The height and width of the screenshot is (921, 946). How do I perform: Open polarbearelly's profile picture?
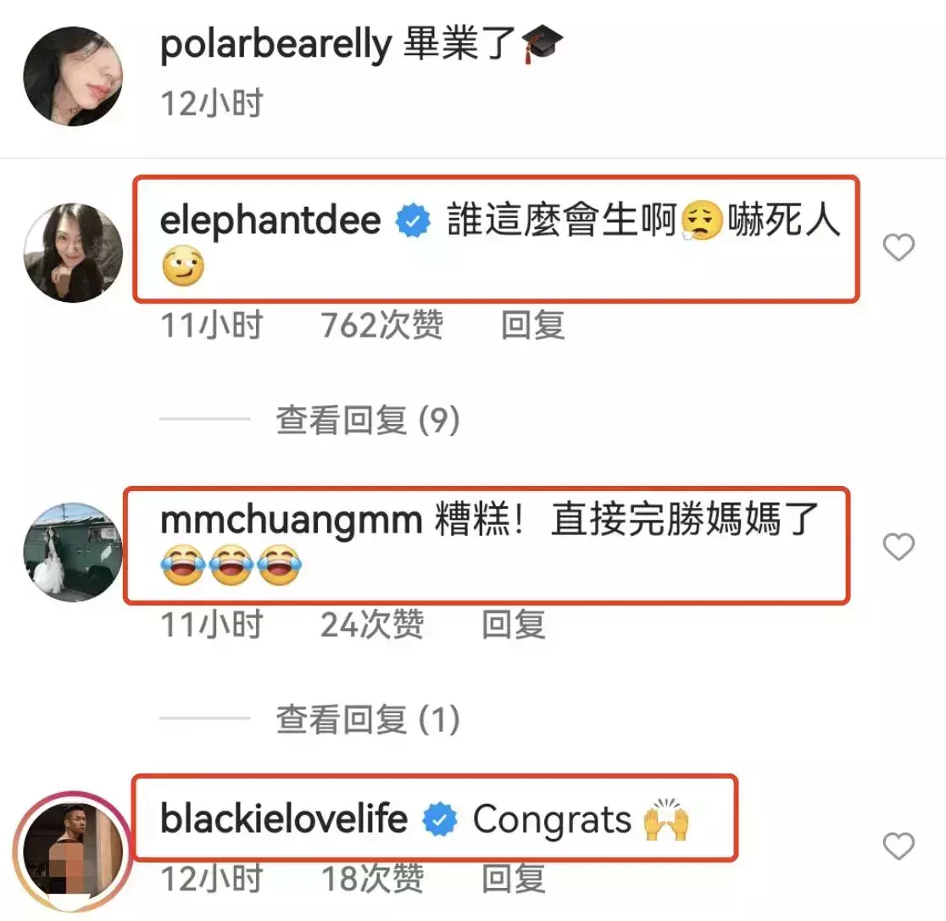(x=73, y=76)
